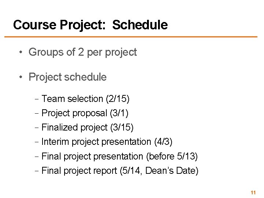Click the orange horizontal divider line
264x198 pixels.
[x=131, y=37]
